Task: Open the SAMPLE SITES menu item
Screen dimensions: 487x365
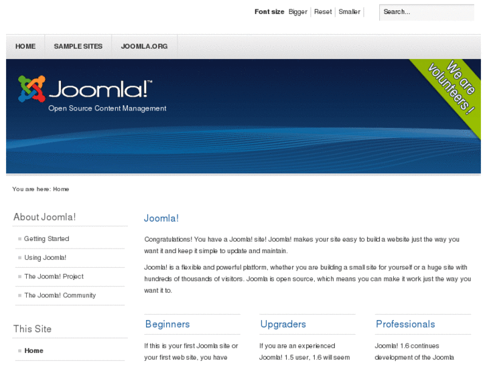Action: (x=78, y=46)
